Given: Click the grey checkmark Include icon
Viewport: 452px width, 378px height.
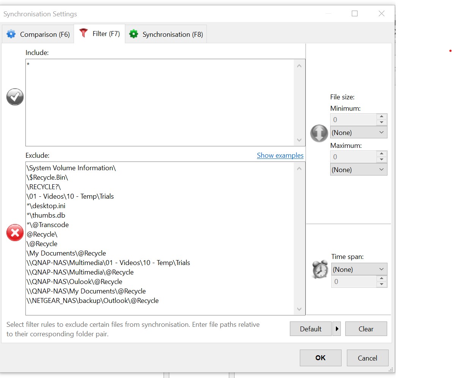Looking at the screenshot, I should pyautogui.click(x=15, y=97).
